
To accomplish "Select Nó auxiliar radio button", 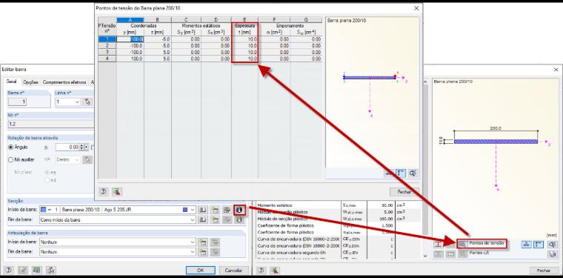I will [x=11, y=160].
